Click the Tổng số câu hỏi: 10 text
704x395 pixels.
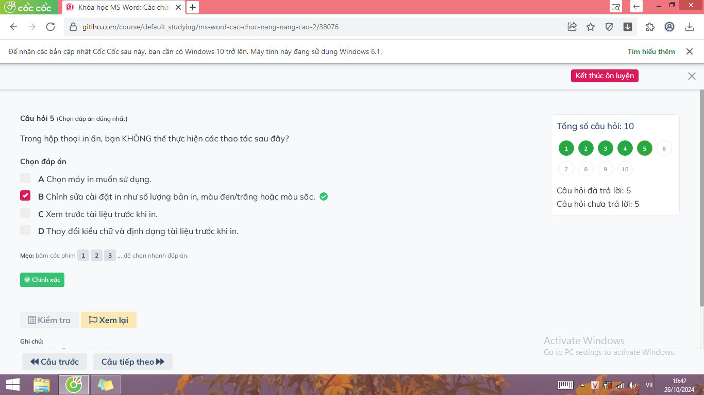[x=595, y=126]
